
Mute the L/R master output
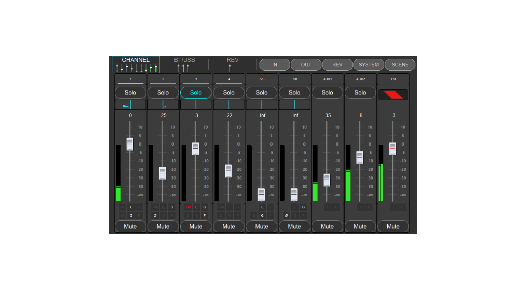[393, 226]
